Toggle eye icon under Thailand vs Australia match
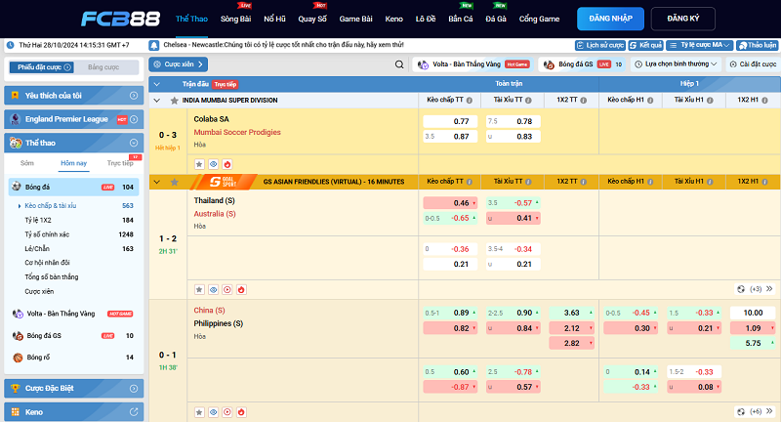 pos(213,289)
